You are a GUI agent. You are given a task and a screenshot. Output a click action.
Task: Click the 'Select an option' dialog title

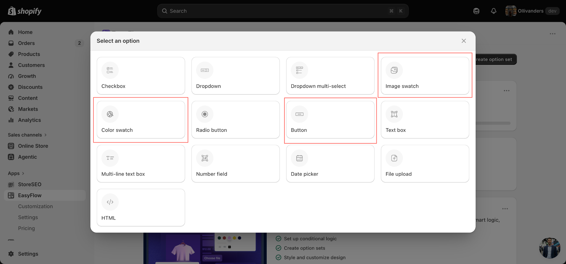pyautogui.click(x=118, y=41)
